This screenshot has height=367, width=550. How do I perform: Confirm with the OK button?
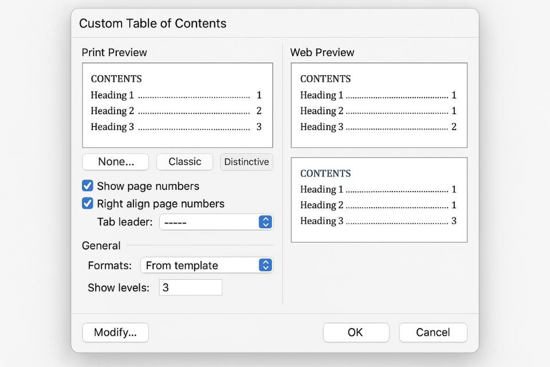click(356, 332)
